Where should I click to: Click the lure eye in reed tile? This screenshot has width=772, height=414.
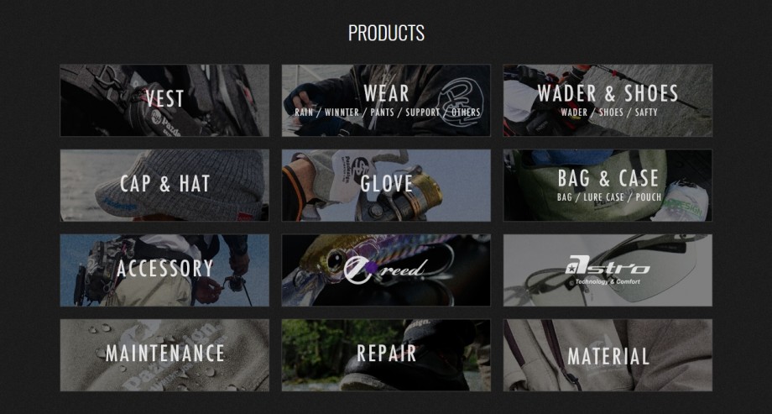[335, 259]
